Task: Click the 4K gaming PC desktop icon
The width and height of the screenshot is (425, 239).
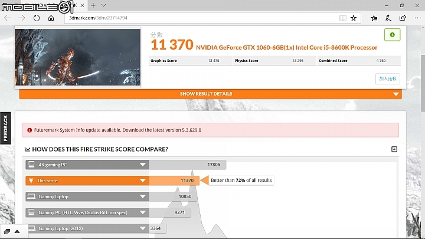Action: (x=31, y=165)
